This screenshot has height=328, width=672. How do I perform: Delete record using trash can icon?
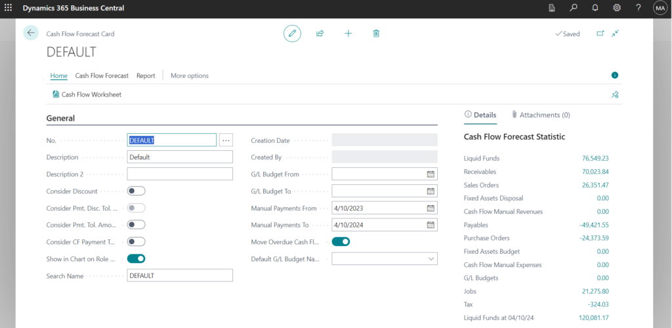(376, 33)
